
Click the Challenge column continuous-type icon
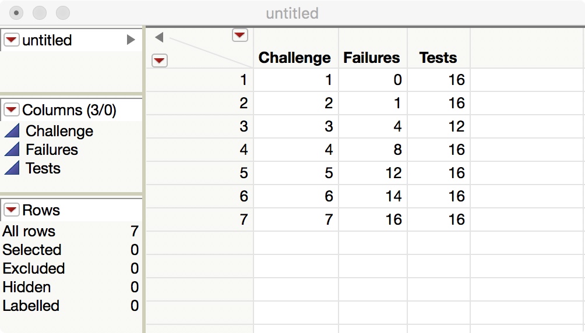pyautogui.click(x=12, y=131)
